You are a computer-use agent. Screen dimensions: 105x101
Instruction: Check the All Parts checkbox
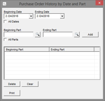[5, 39]
